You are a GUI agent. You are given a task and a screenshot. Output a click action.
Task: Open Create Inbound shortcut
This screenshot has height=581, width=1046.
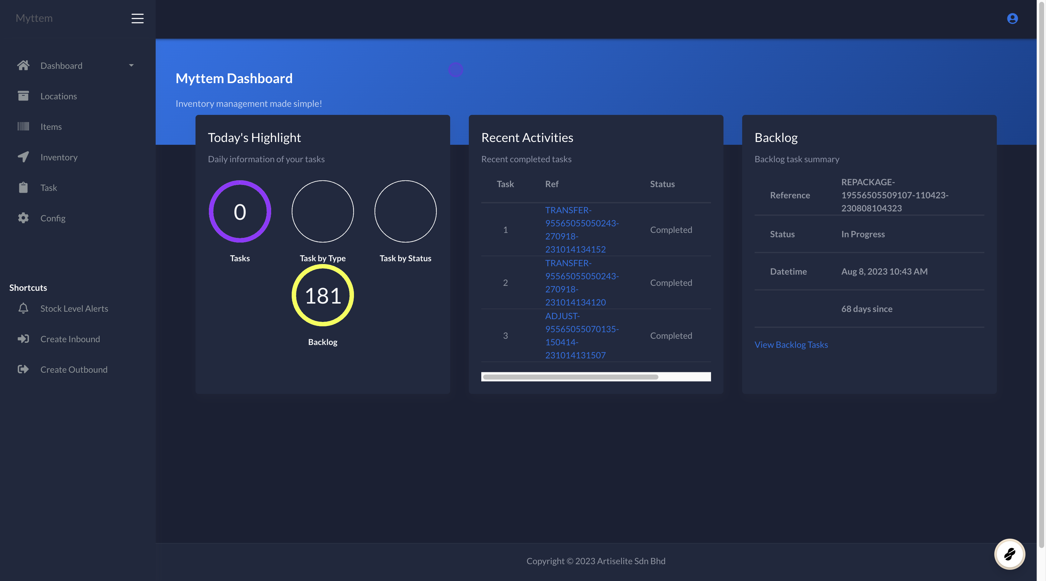coord(70,339)
